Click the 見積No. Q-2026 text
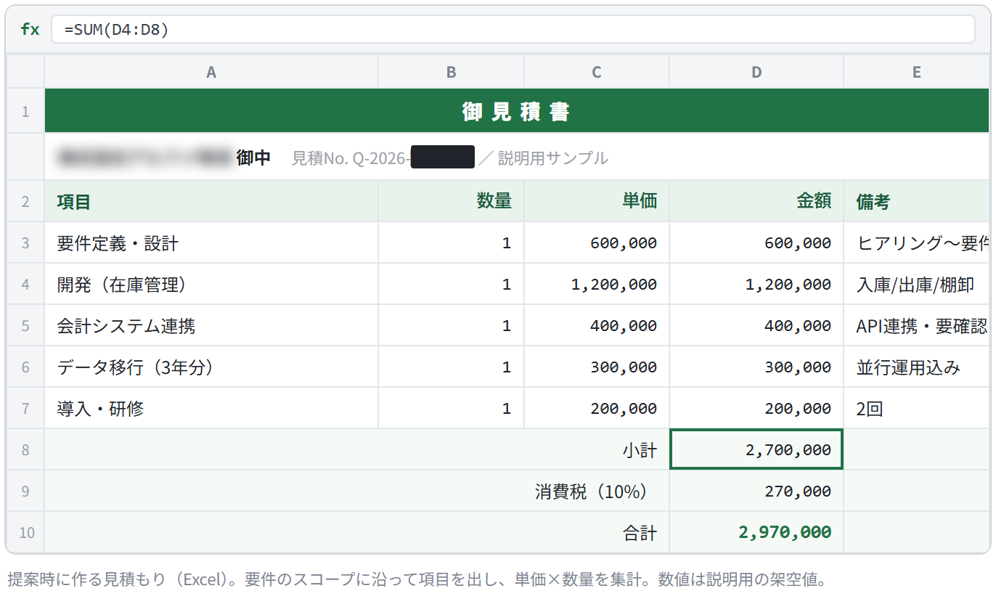Screen dimensions: 996x591 350,158
